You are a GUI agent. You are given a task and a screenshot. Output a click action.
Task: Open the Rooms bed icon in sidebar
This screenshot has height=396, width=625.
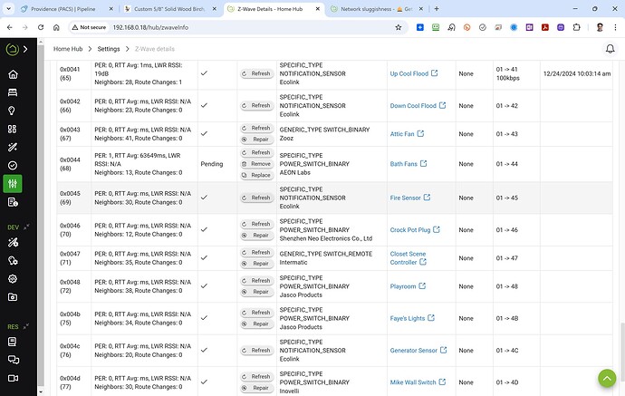[x=13, y=92]
